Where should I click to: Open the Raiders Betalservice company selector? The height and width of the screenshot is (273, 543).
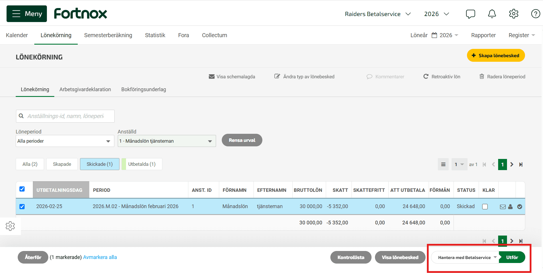(378, 14)
